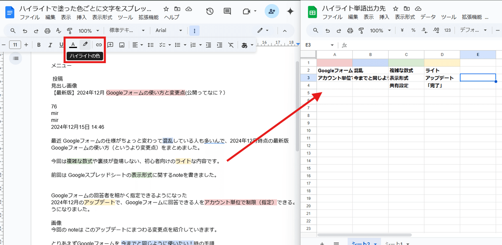502x245 pixels.
Task: Show the document outline icon in Docs
Action: coord(15,58)
